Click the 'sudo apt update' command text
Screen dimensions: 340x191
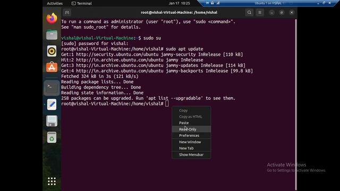(184, 49)
